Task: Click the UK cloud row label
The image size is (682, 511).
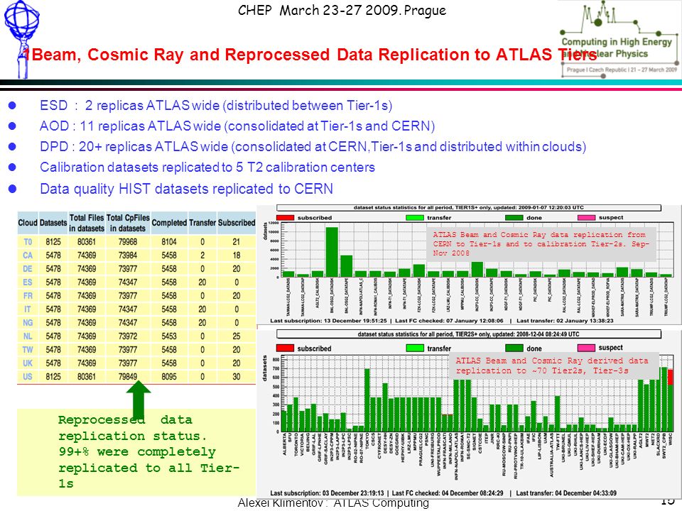Action: 28,363
